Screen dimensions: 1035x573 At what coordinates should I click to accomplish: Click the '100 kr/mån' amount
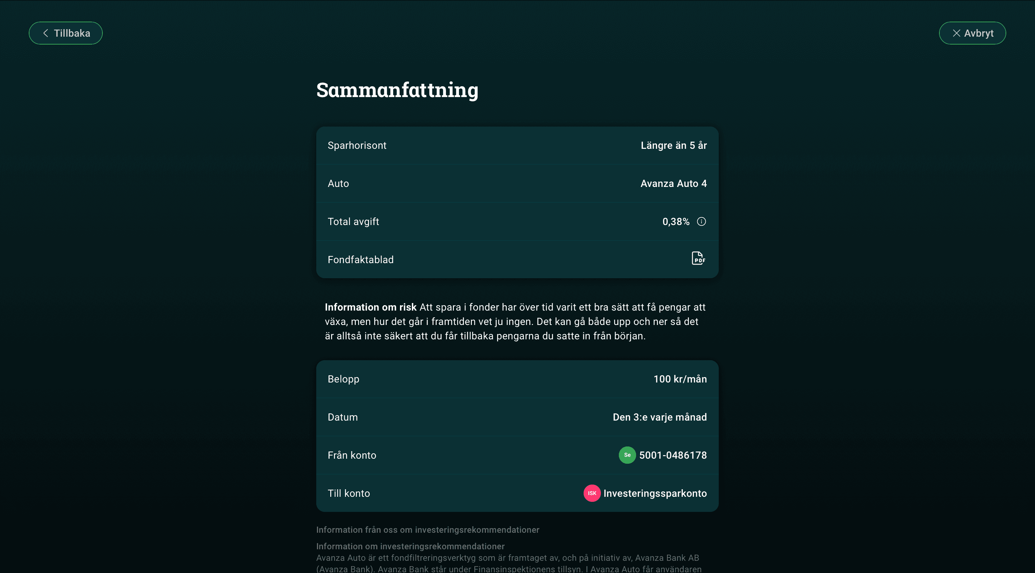tap(680, 379)
